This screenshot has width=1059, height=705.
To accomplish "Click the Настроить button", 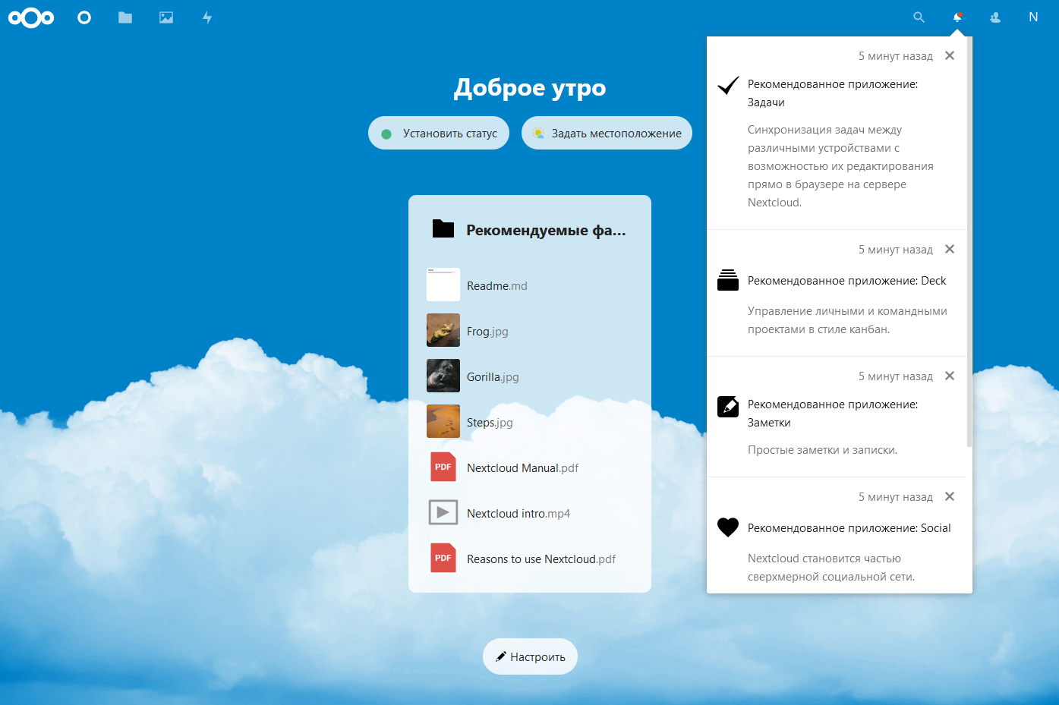I will tap(530, 656).
